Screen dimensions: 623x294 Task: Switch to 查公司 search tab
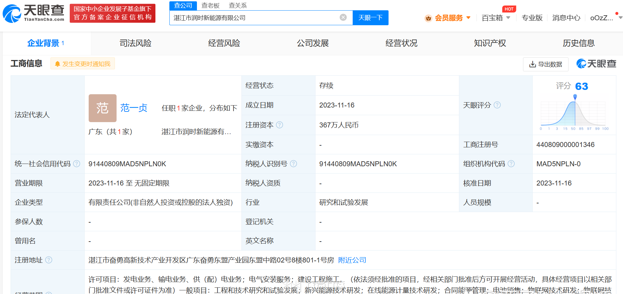tap(183, 6)
